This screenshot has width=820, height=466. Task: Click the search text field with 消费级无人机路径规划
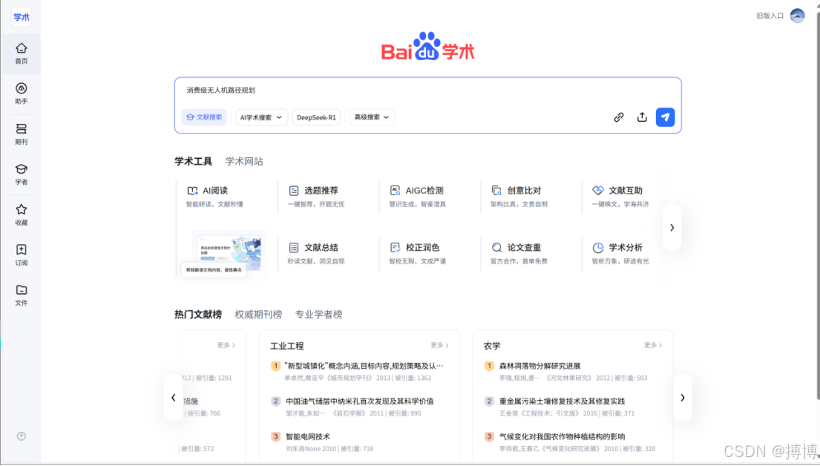click(x=427, y=91)
